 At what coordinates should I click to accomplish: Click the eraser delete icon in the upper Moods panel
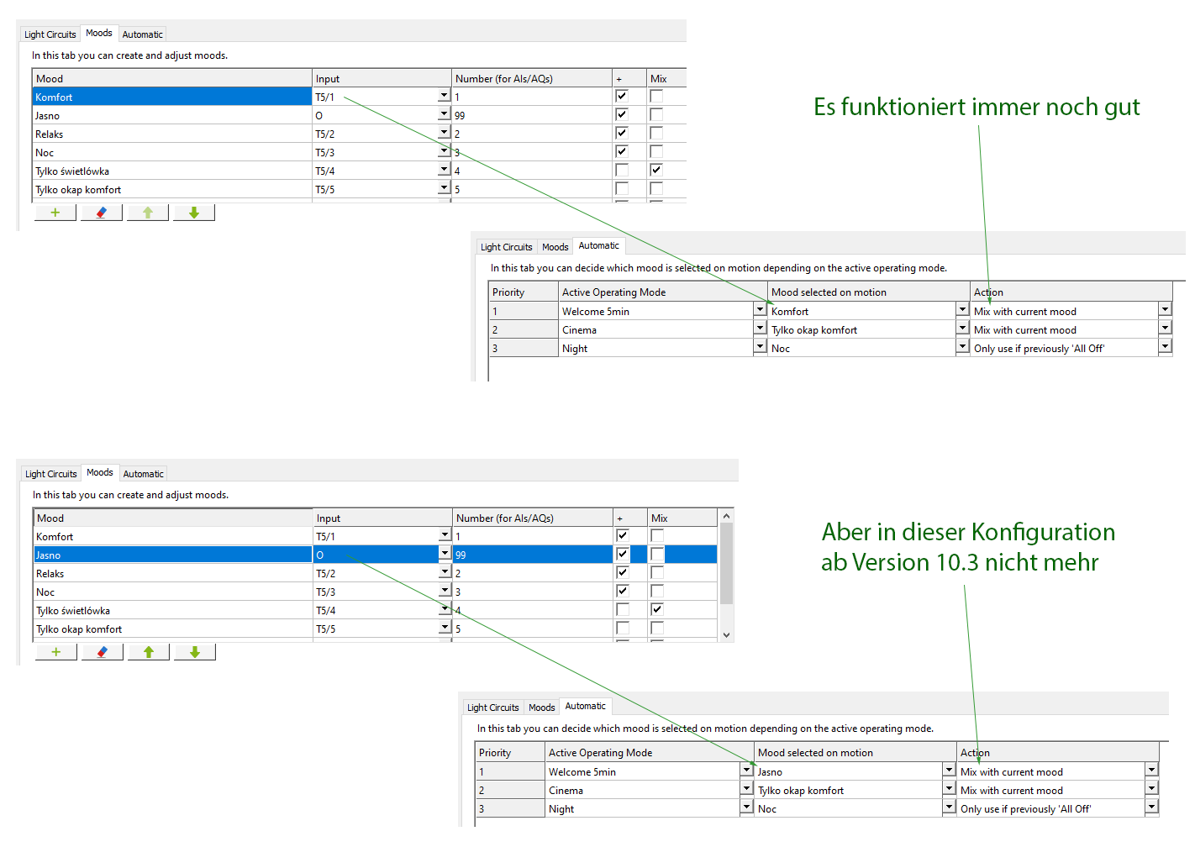(102, 213)
